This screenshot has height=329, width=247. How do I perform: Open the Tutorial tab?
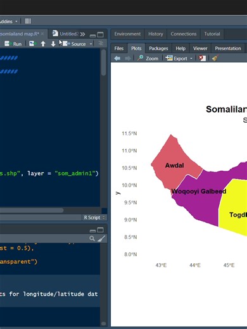[x=212, y=34]
